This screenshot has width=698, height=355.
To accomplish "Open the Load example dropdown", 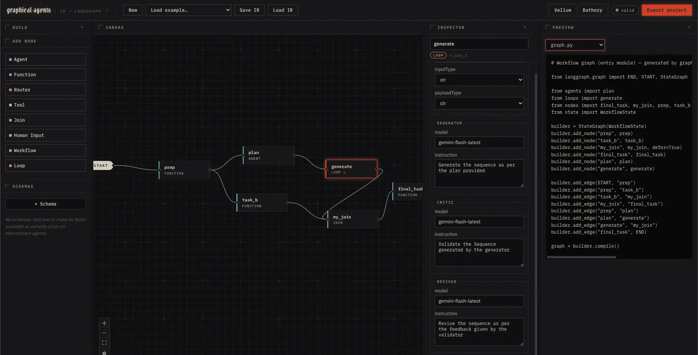I will pos(189,10).
